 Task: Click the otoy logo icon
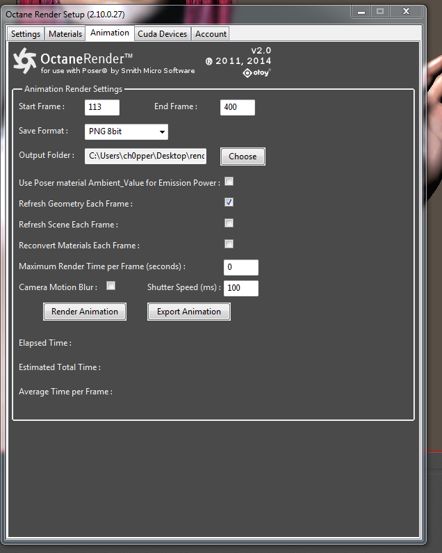[256, 72]
